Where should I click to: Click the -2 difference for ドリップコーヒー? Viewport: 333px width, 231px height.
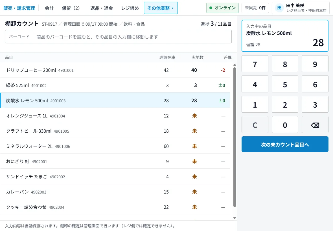[x=223, y=70]
